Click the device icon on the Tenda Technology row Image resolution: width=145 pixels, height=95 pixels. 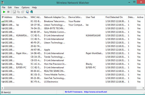pos(3,57)
